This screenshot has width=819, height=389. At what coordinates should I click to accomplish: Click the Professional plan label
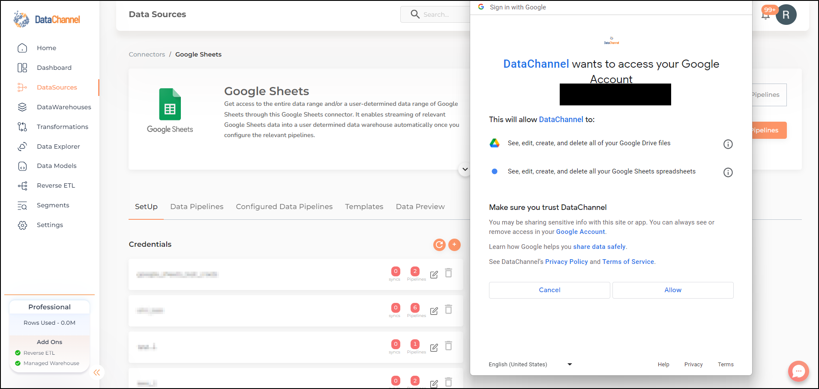pos(49,307)
